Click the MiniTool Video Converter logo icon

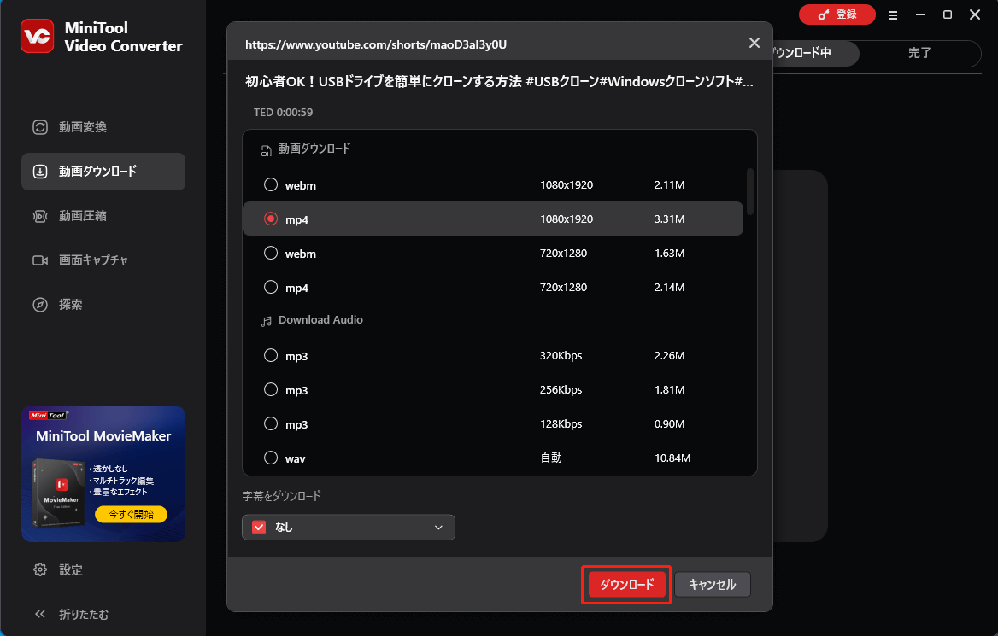[x=37, y=36]
